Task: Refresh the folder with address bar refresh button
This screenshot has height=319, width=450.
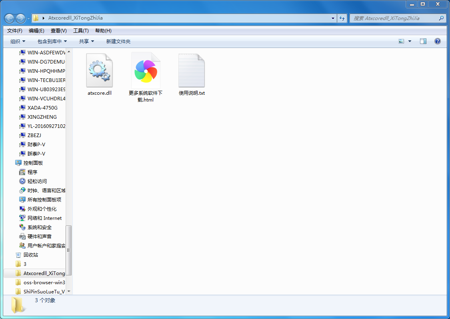Action: [342, 18]
